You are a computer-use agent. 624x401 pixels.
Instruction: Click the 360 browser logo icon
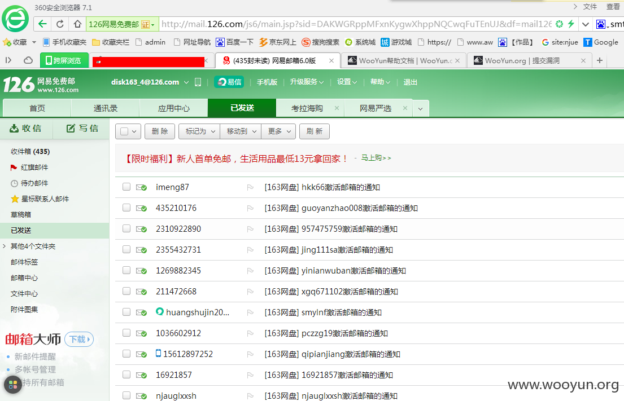[x=15, y=18]
